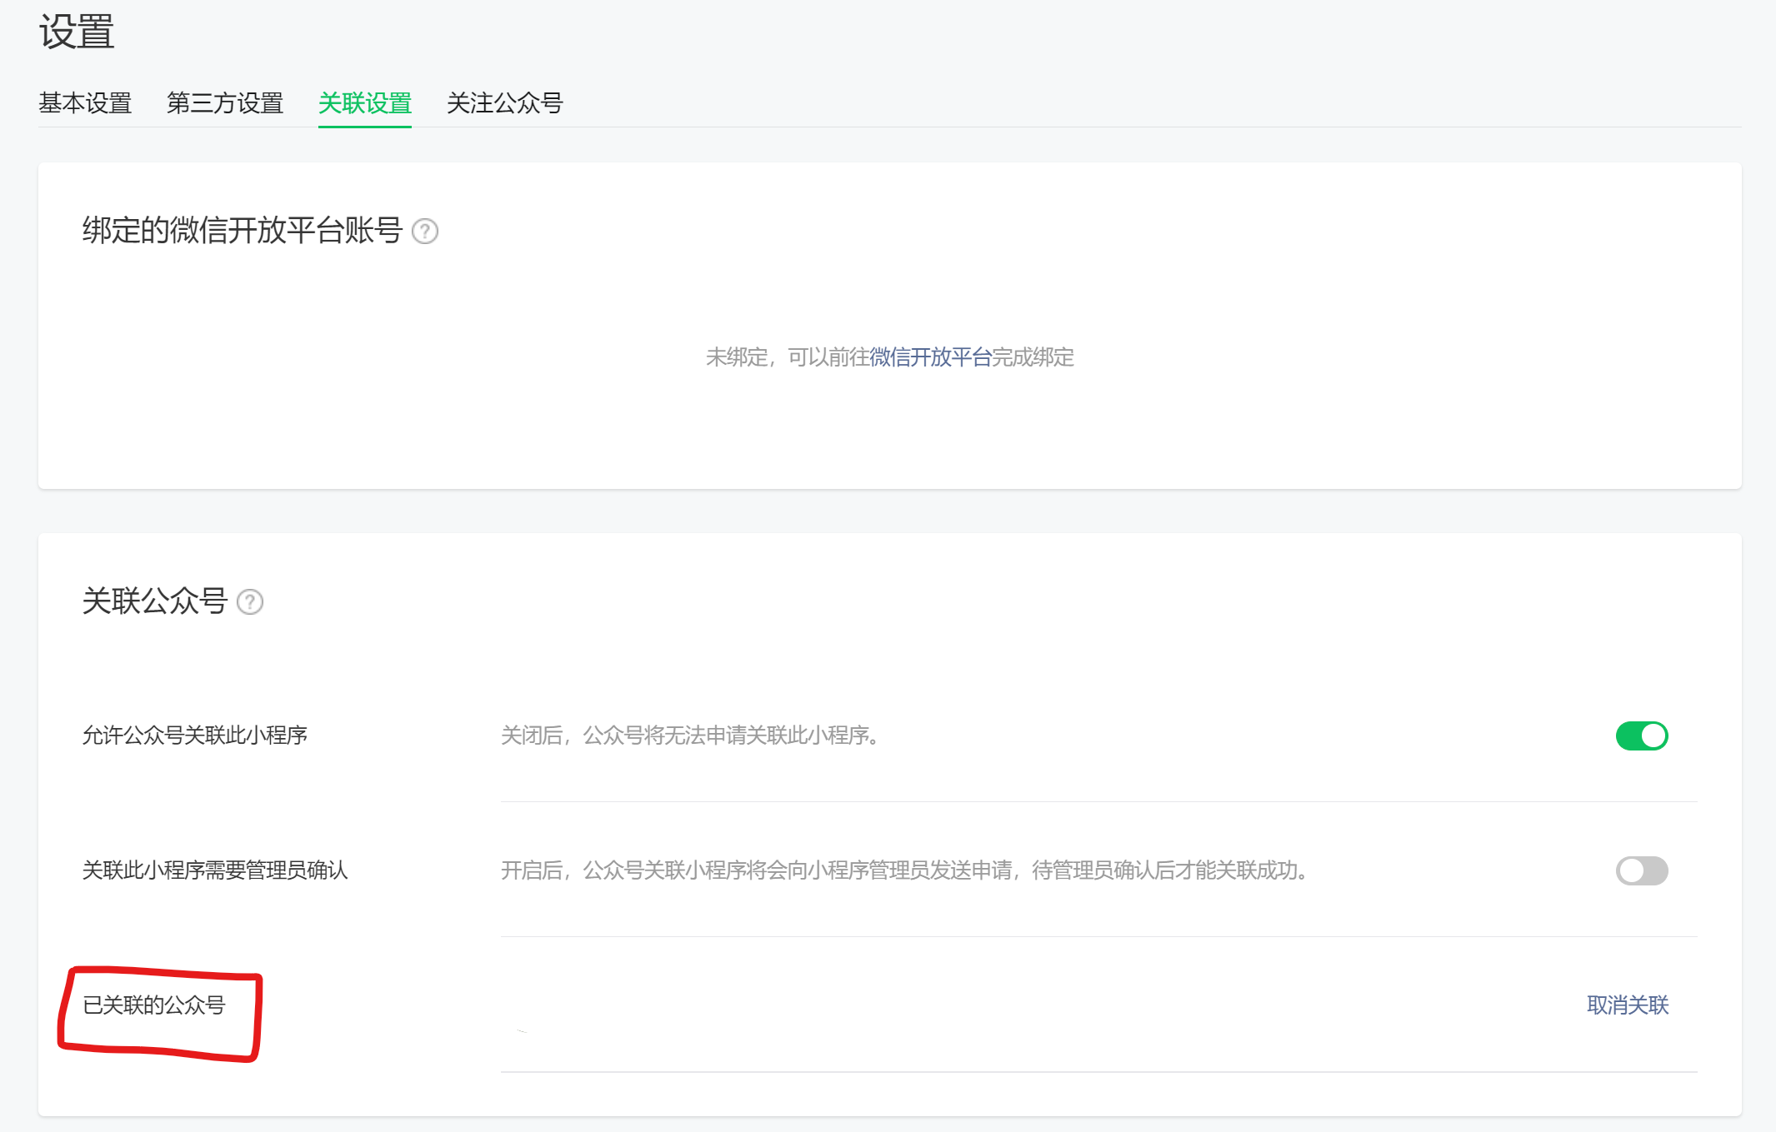Image resolution: width=1776 pixels, height=1132 pixels.
Task: Click the 未绑定 notice text
Action: coord(738,357)
